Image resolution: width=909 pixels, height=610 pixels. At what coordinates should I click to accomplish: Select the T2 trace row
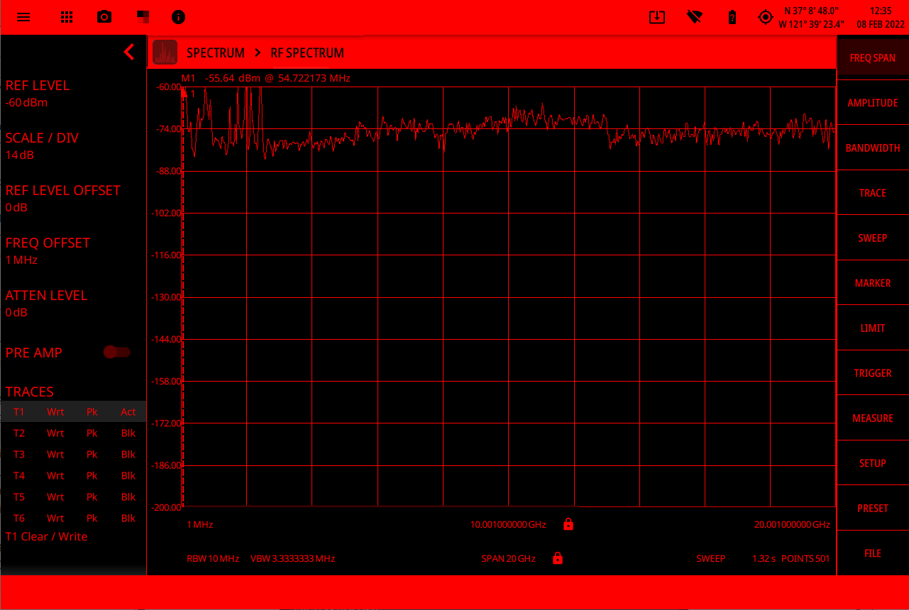73,433
